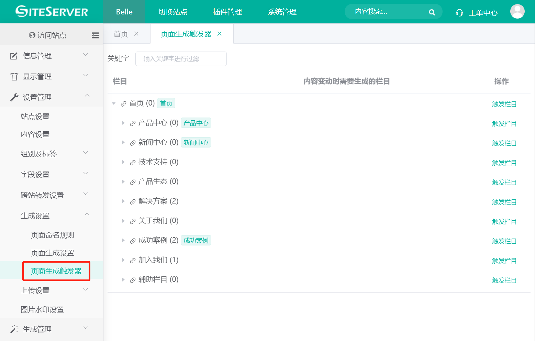Expand the 解决方案 tree node
Viewport: 535px width, 341px height.
click(x=124, y=201)
